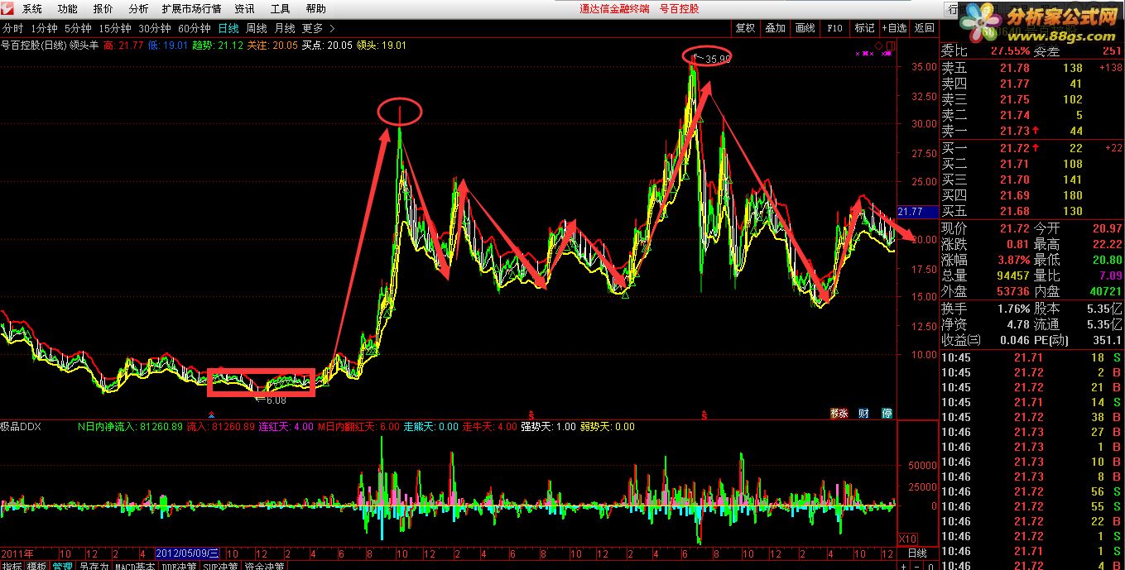This screenshot has width=1125, height=570.
Task: Select the MACD基本 indicator tab
Action: pos(135,566)
